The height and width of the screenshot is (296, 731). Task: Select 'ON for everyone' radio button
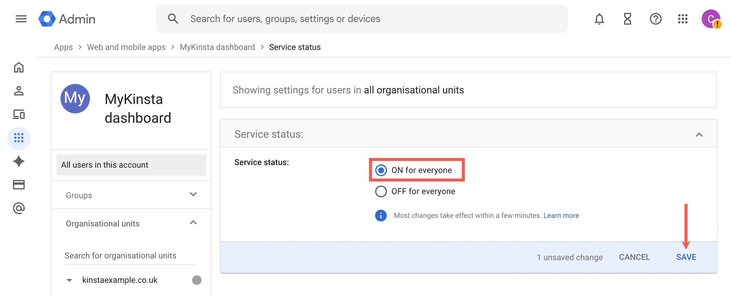[381, 170]
